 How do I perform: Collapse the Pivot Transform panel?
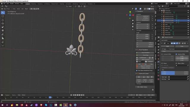click(x=136, y=50)
